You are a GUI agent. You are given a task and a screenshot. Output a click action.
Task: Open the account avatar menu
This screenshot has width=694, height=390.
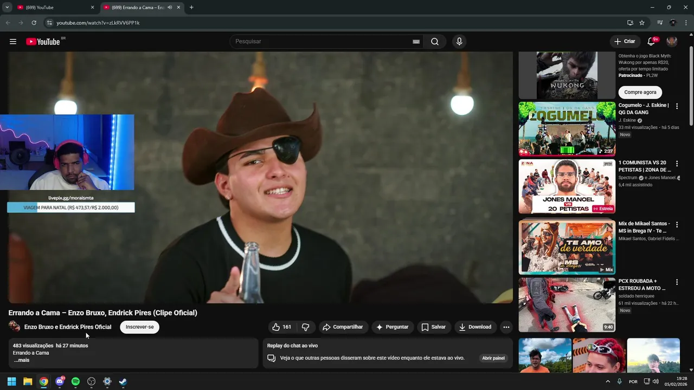pos(672,42)
